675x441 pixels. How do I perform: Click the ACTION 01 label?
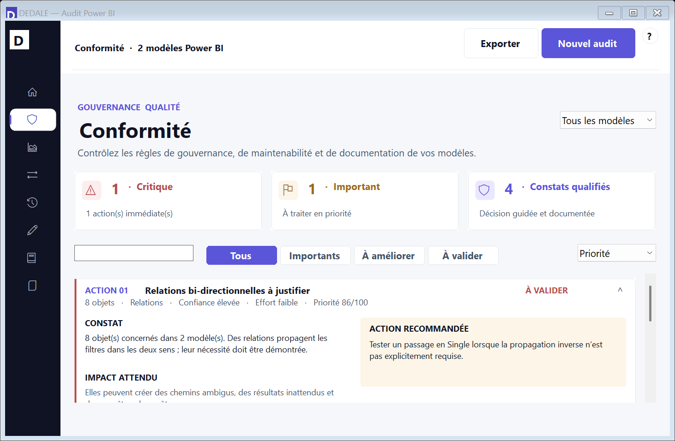point(106,291)
